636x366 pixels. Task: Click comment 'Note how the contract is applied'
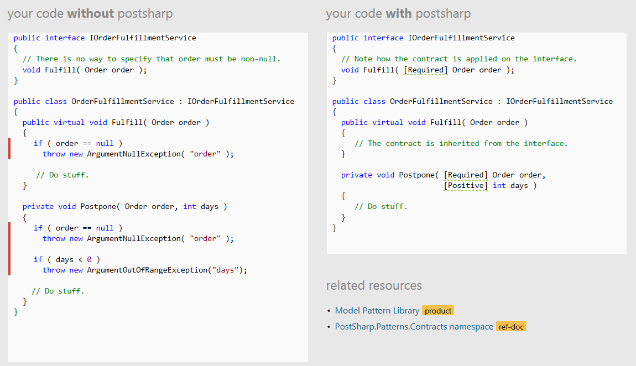click(x=458, y=59)
